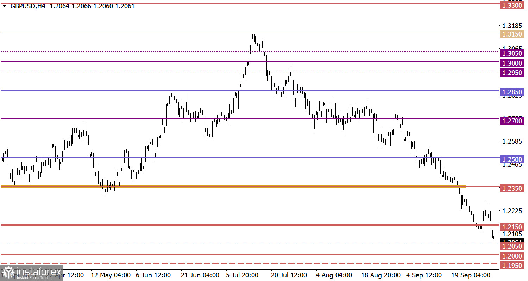The height and width of the screenshot is (281, 528).
Task: Select the 1.2150 price level label
Action: [x=512, y=227]
